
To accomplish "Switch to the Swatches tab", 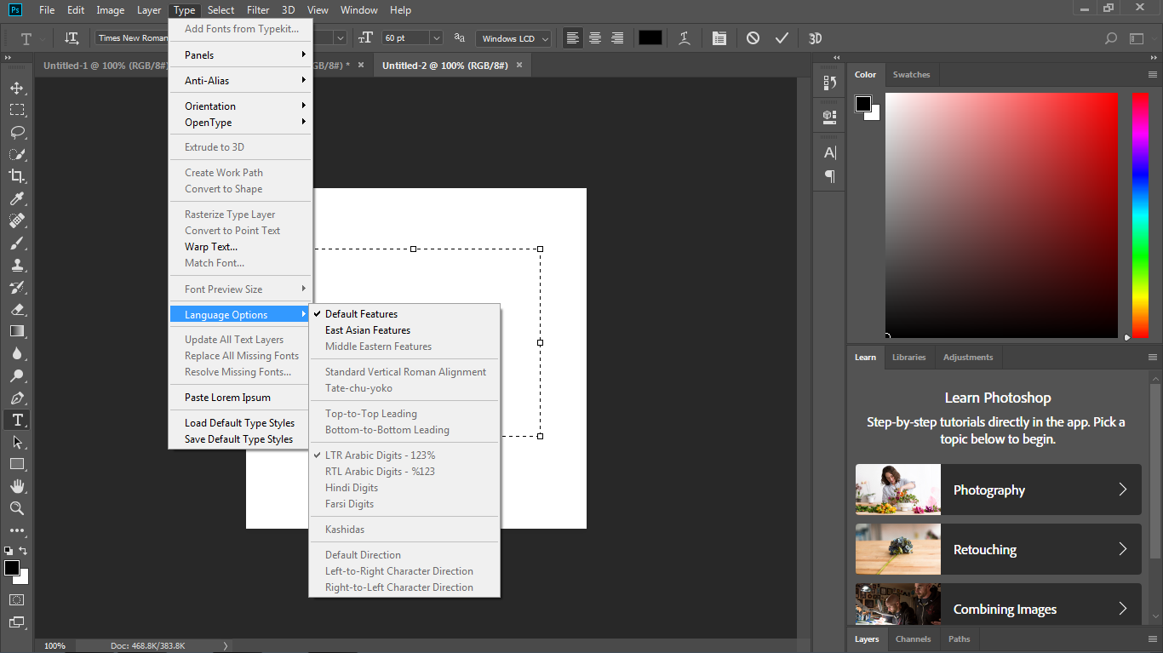I will click(x=911, y=75).
